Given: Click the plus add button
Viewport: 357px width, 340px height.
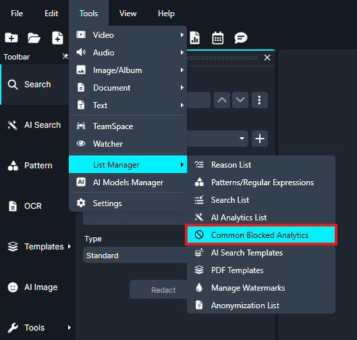Looking at the screenshot, I should pos(260,139).
